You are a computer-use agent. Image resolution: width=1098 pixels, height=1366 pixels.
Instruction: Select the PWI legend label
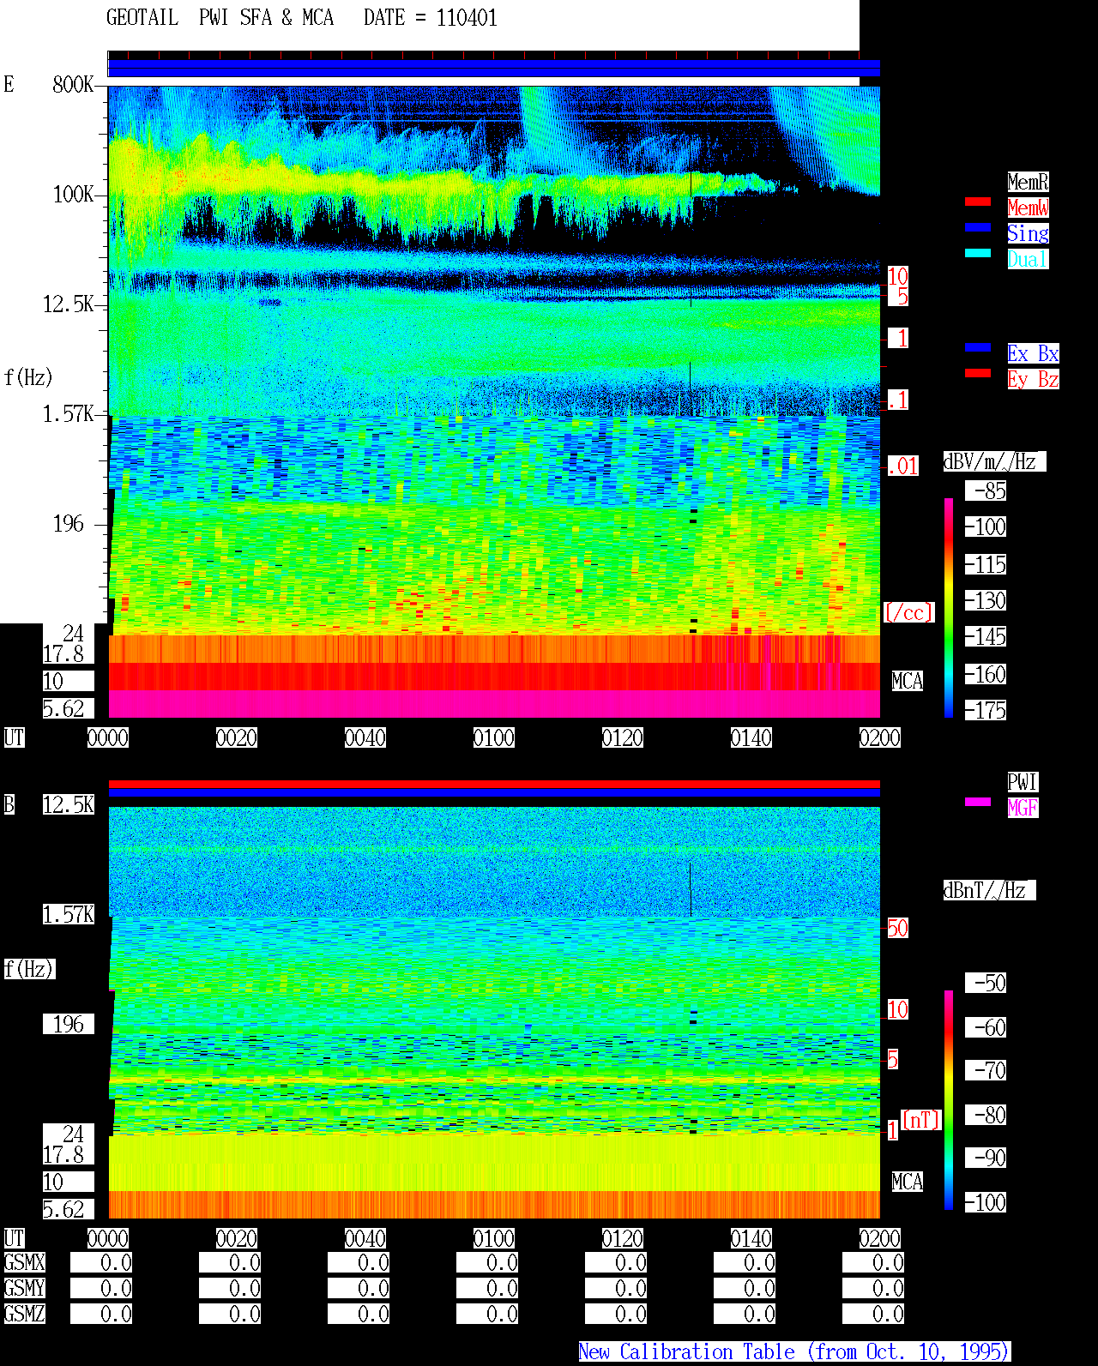pos(1023,782)
